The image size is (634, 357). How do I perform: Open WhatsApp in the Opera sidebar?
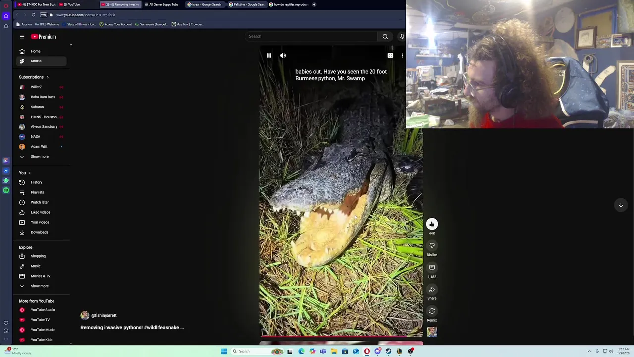click(6, 180)
